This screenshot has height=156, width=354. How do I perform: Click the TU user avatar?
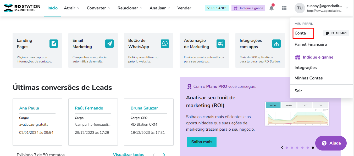[x=300, y=8]
